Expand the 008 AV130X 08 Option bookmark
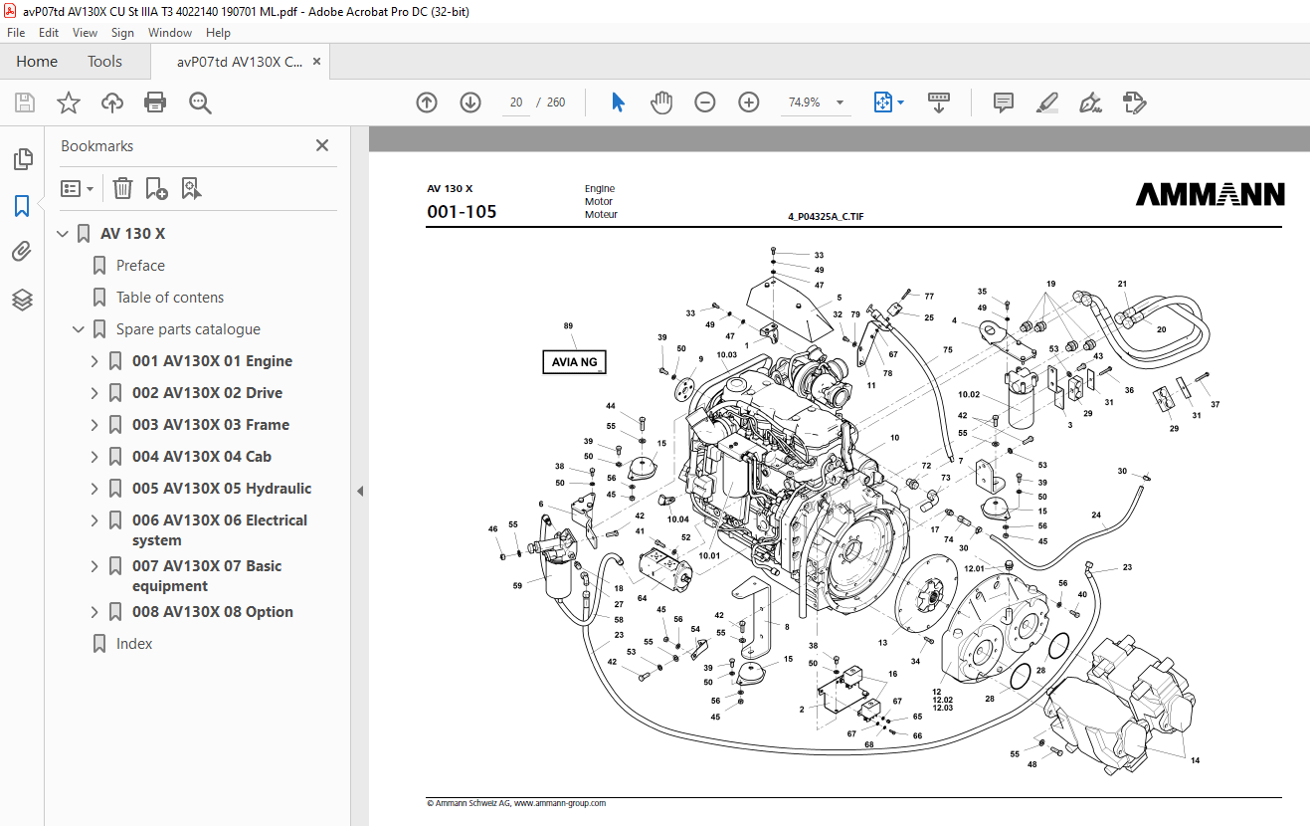1310x826 pixels. click(95, 612)
